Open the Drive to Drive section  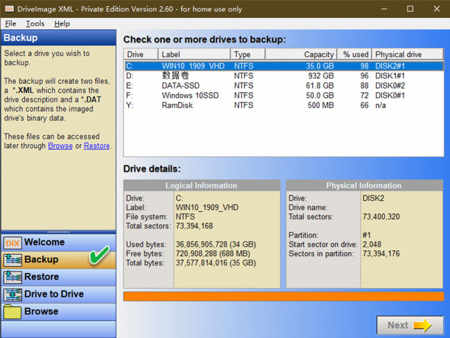point(59,294)
